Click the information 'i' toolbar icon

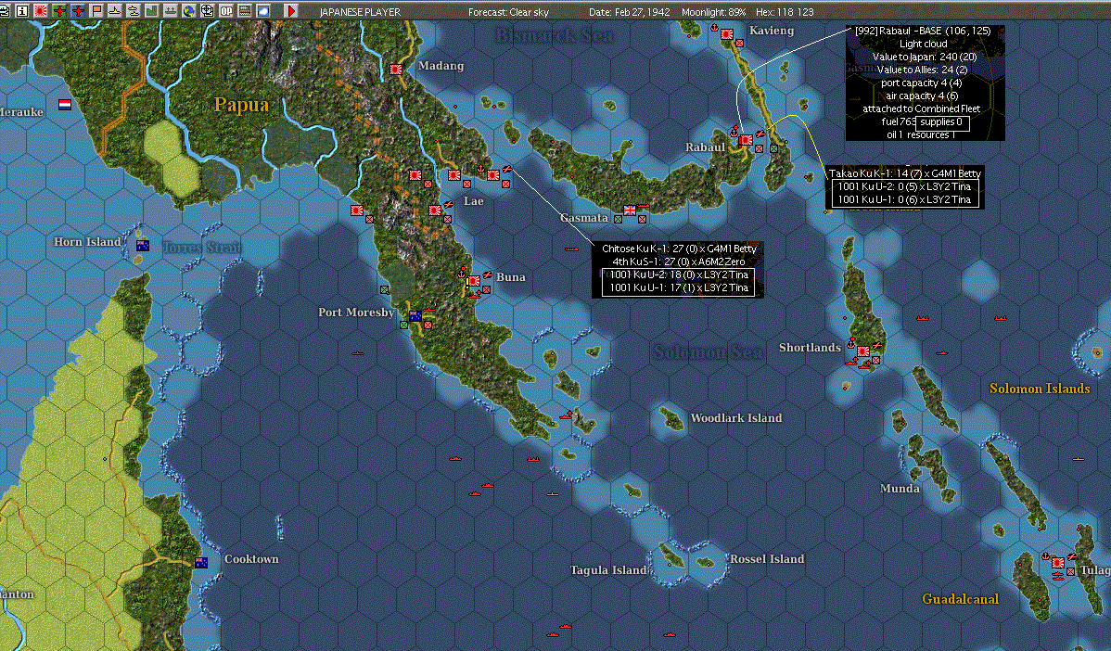22,10
